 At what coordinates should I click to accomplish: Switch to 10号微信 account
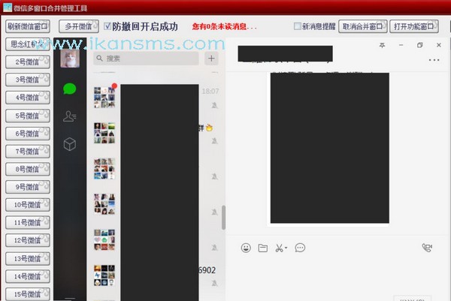[x=28, y=205]
